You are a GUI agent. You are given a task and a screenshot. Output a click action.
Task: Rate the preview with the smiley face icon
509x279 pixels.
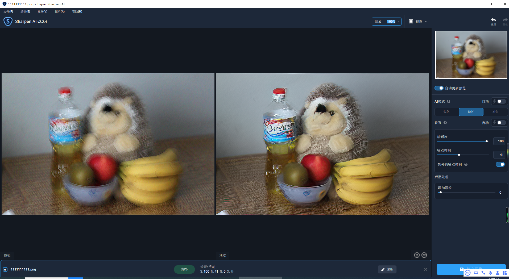point(417,255)
